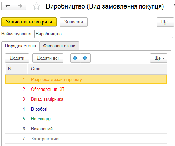
Task: Select row 'Завершений'
Action: pos(86,139)
